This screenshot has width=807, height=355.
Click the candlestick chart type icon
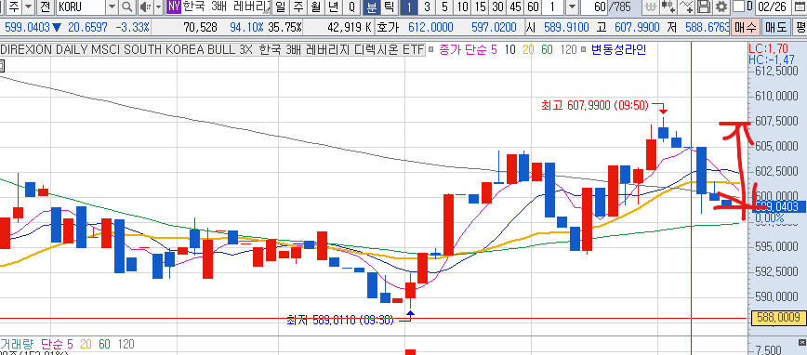click(668, 7)
